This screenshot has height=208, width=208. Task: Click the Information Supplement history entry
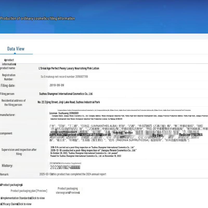pos(66,163)
